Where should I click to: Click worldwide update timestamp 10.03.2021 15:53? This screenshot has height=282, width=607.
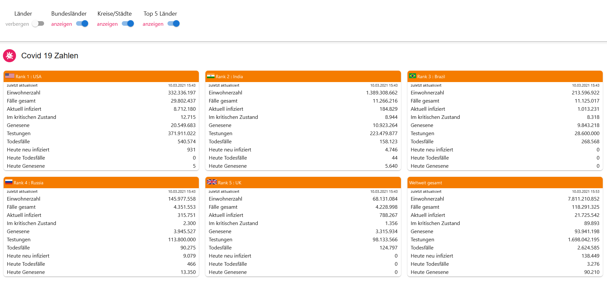[x=586, y=191]
